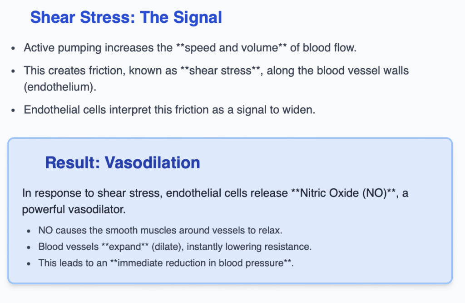Click the "Shear Stress: The Signal" heading
The image size is (465, 303).
pos(126,18)
